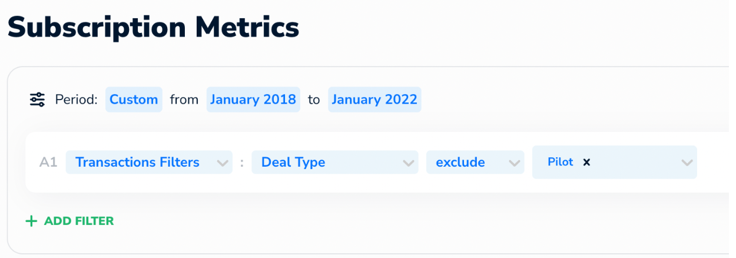Expand the Pilot values list chevron
Viewport: 736px width, 258px height.
[x=687, y=163]
